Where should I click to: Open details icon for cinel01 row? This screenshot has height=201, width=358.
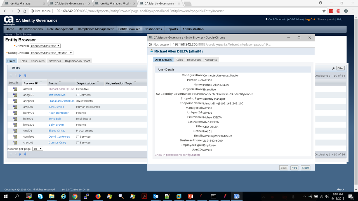coord(15,131)
